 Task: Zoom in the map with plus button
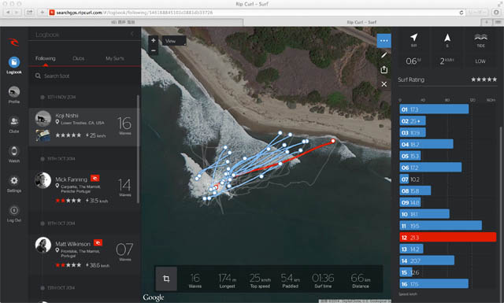pyautogui.click(x=154, y=40)
